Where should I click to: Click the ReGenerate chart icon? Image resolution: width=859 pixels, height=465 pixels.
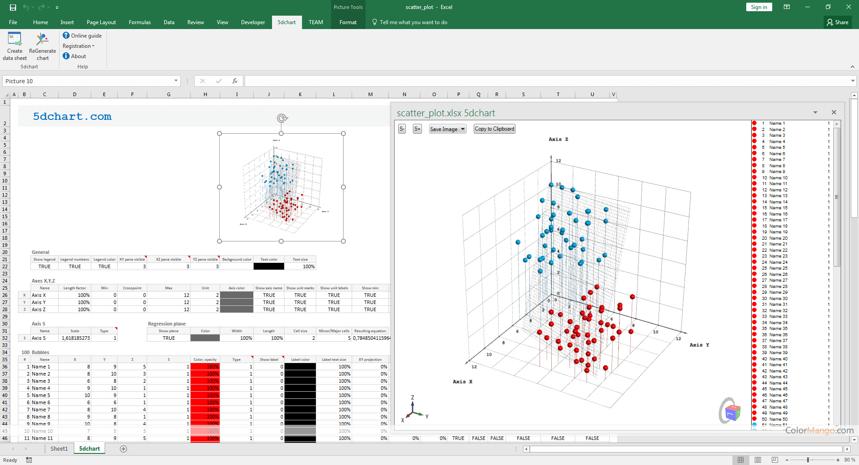43,40
